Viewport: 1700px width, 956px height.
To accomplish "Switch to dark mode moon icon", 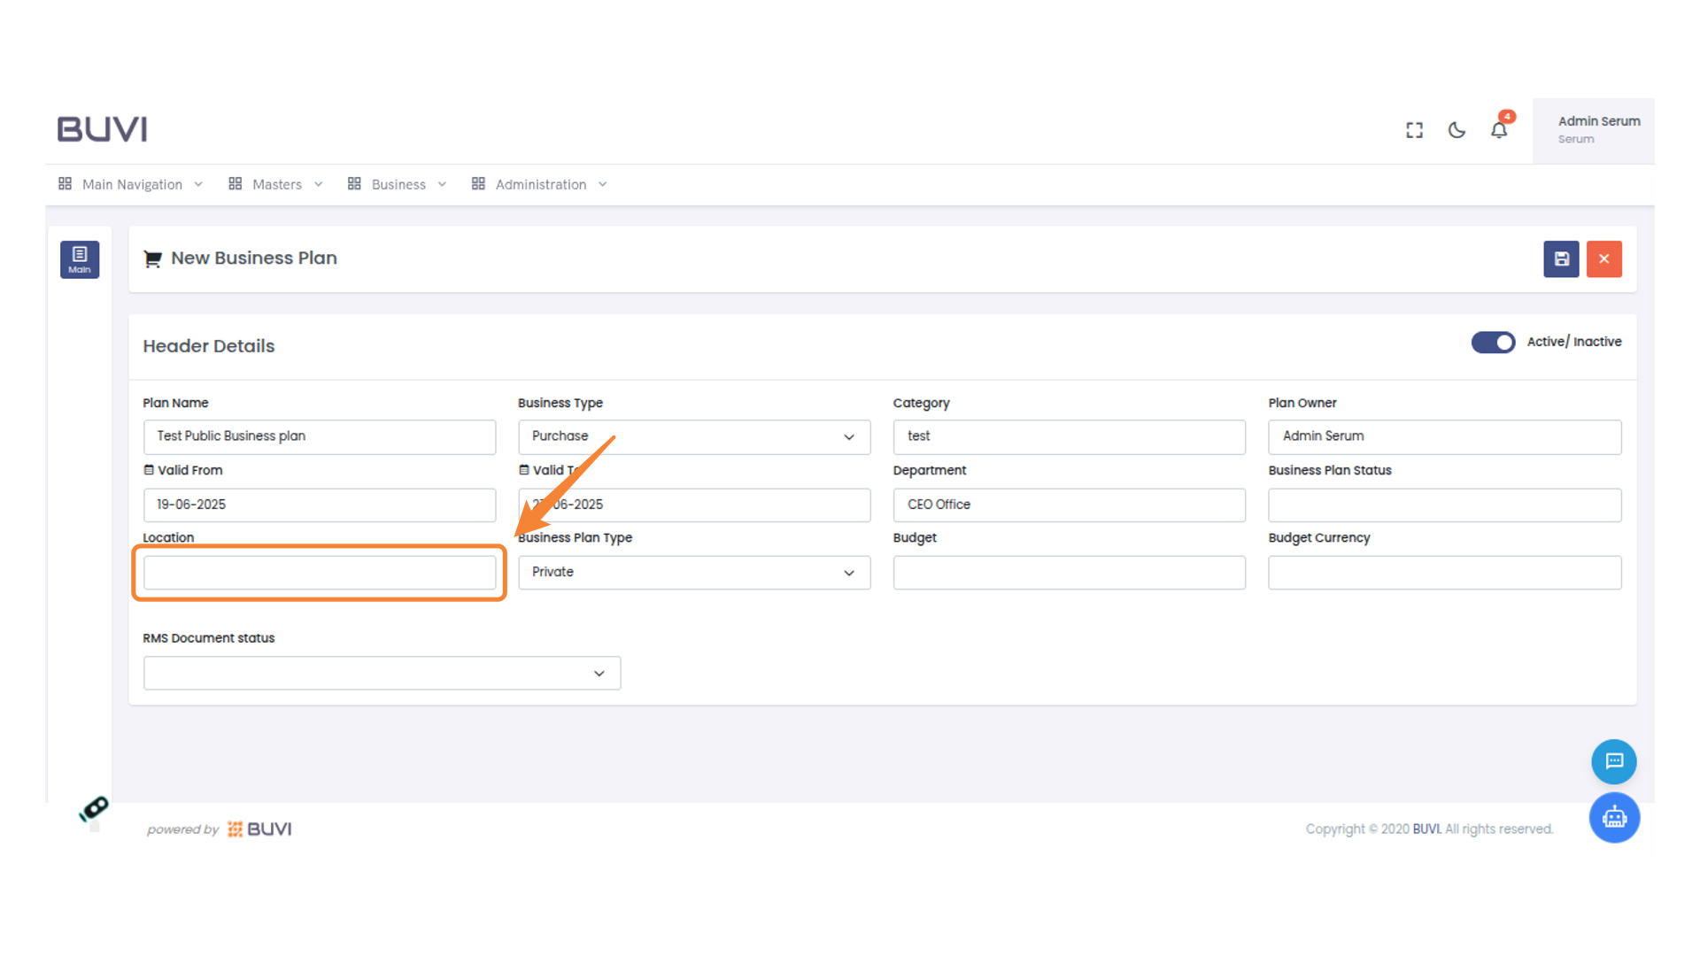I will (1457, 130).
